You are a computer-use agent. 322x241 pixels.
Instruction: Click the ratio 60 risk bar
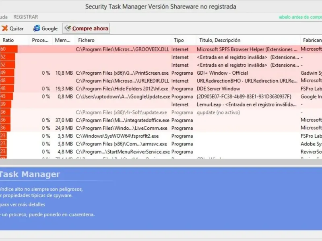[x=9, y=49]
